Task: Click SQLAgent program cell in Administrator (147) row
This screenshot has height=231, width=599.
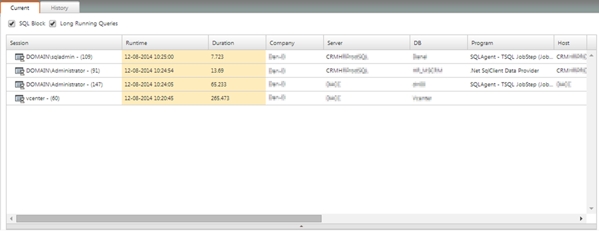Action: click(511, 84)
